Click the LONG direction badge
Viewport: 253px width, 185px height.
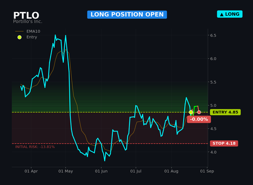pyautogui.click(x=230, y=14)
